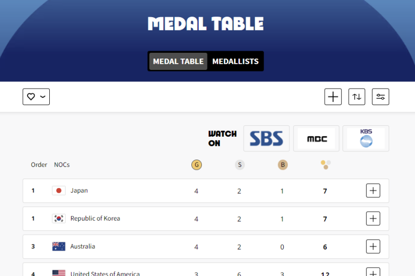Click the sort order arrows icon
This screenshot has height=276, width=415.
point(357,97)
